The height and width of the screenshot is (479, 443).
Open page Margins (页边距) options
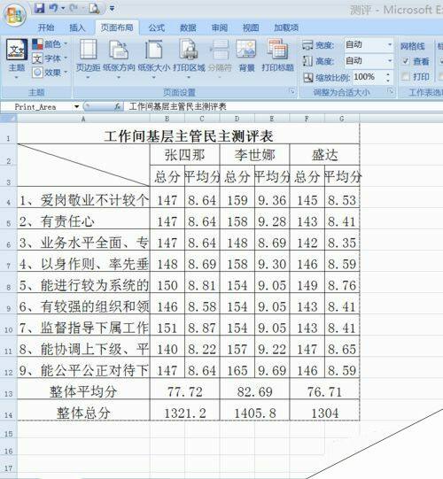(88, 58)
